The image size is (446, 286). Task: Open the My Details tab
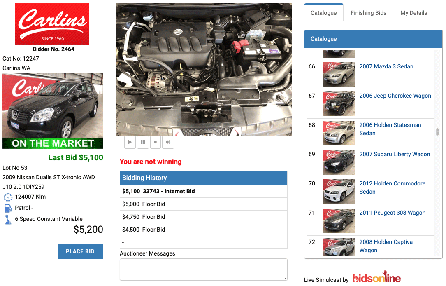pyautogui.click(x=413, y=13)
